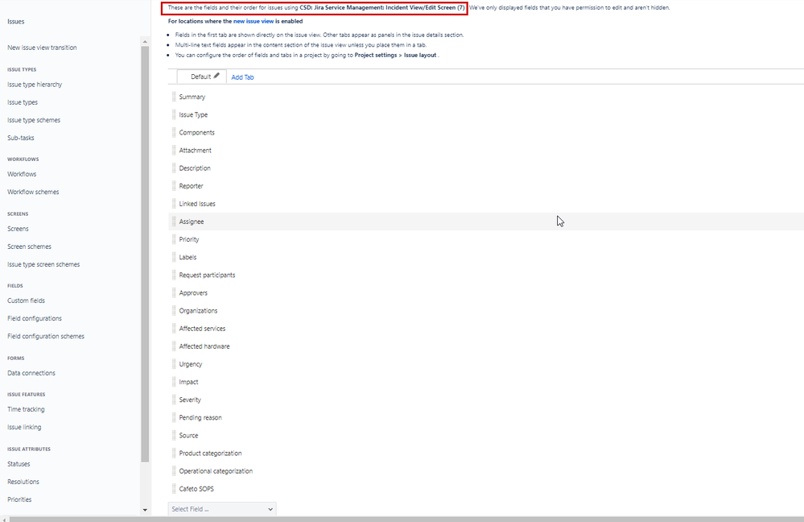
Task: Go to Screen schemes
Action: point(29,246)
